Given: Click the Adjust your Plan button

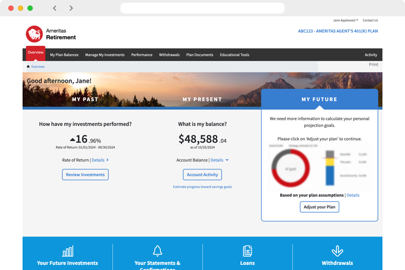Looking at the screenshot, I should (x=319, y=207).
